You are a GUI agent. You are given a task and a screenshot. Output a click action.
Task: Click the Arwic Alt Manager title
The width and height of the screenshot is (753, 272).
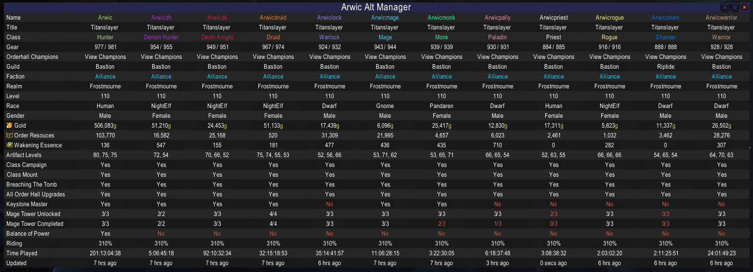coord(376,7)
